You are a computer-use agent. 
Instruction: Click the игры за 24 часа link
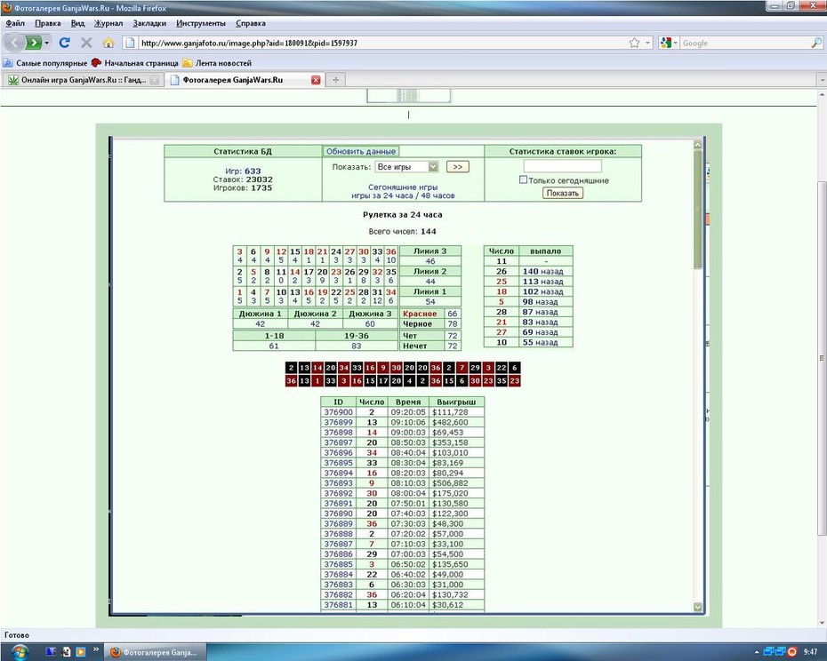(x=381, y=195)
